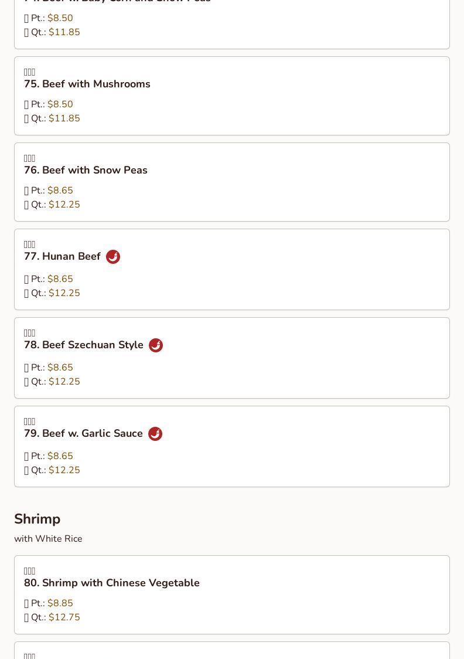Select the $12.75 quart of Shrimp with Chinese Vegetable
464x659 pixels.
pyautogui.click(x=64, y=617)
